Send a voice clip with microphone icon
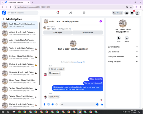The width and height of the screenshot is (143, 114). 44,105
